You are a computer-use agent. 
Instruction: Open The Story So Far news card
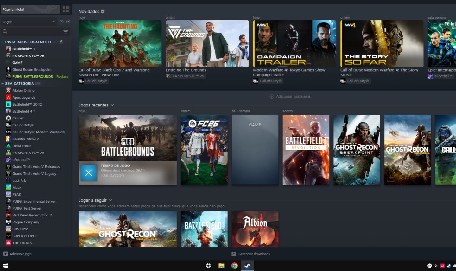click(382, 44)
